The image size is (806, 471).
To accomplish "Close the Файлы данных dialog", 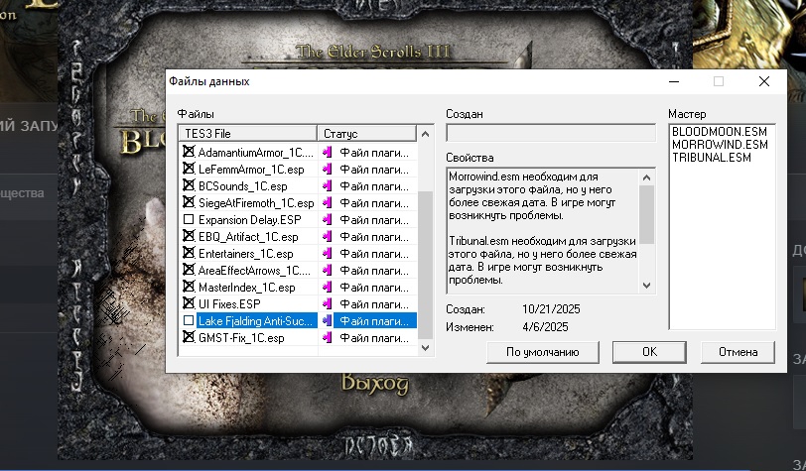I will 764,81.
